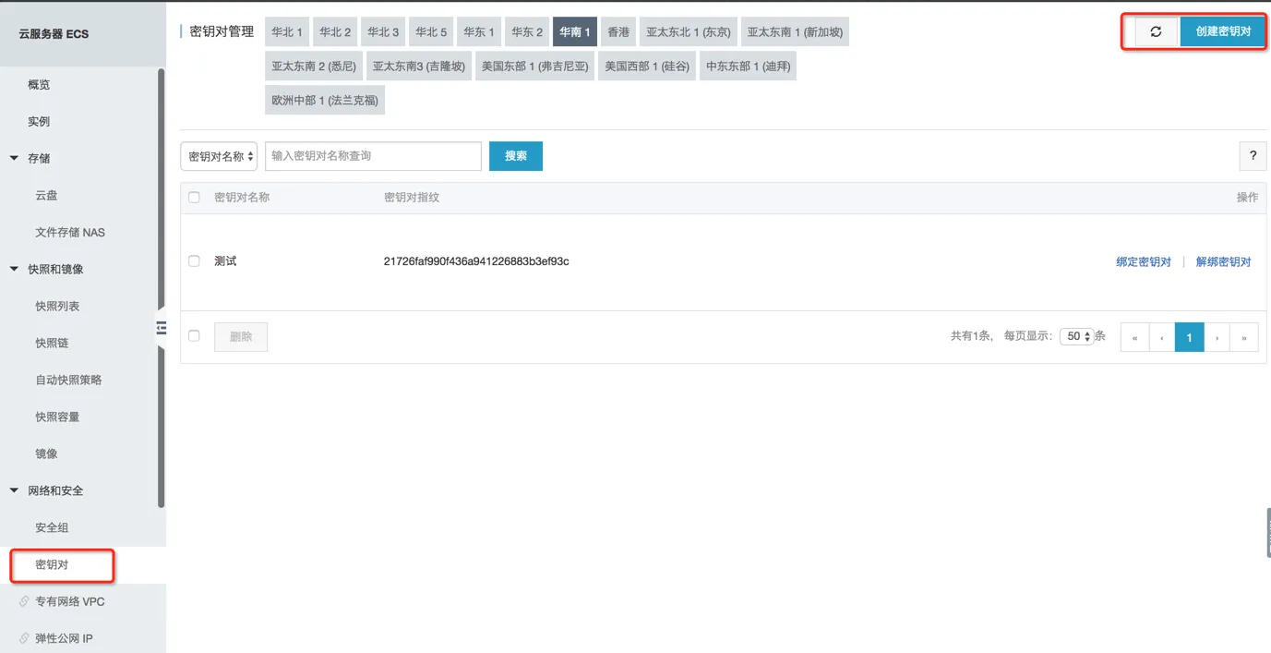
Task: Click the previous page arrow icon
Action: pos(1161,336)
